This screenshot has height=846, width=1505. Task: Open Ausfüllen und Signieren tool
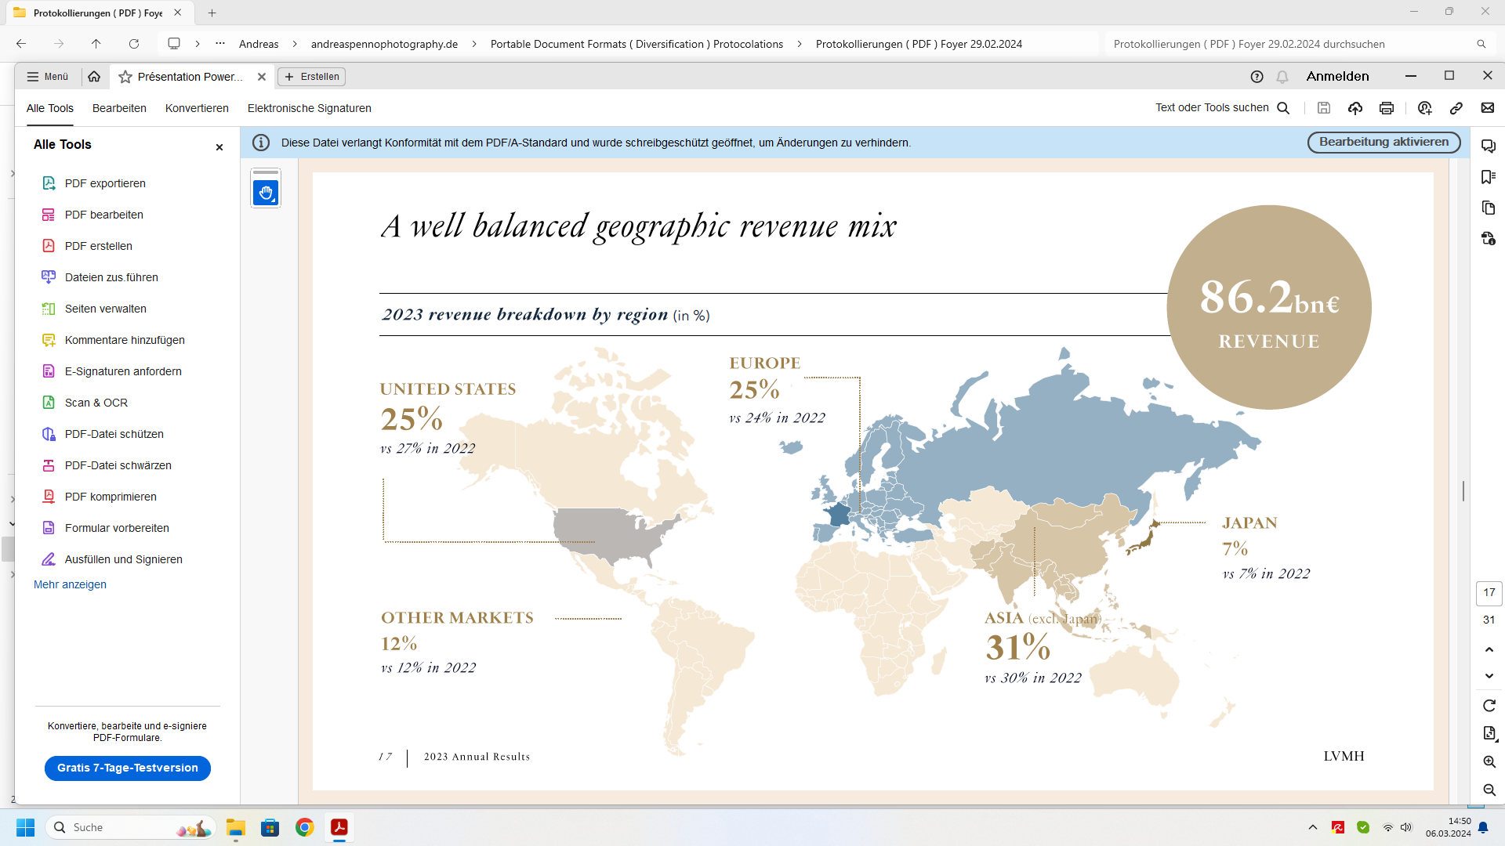124,559
